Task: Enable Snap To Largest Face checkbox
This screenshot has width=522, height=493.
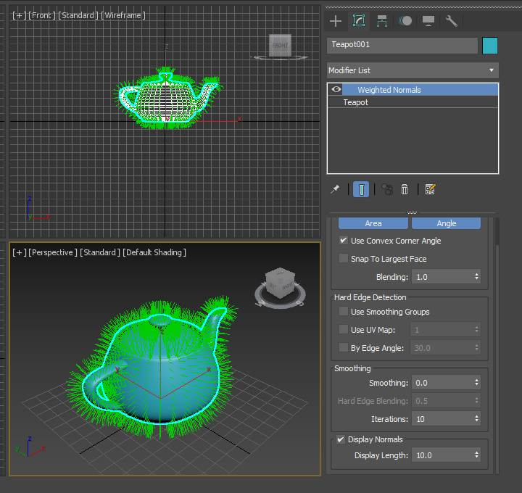Action: click(344, 259)
